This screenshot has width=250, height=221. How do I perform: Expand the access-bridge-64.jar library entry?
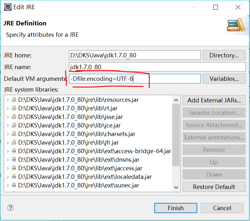coord(8,151)
